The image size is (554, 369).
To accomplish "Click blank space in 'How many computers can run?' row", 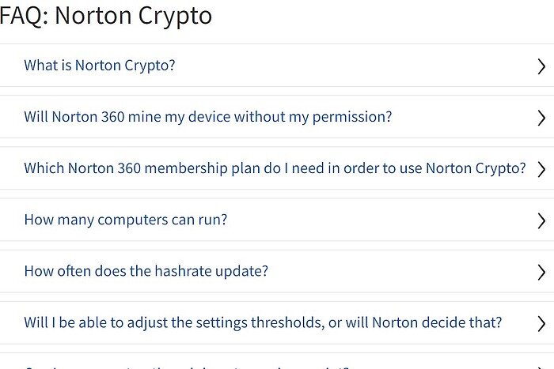I will (380, 220).
